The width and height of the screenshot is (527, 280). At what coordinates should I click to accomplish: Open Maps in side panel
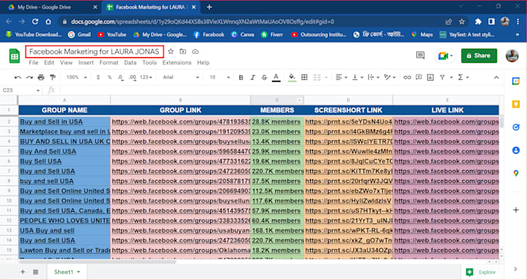516,173
